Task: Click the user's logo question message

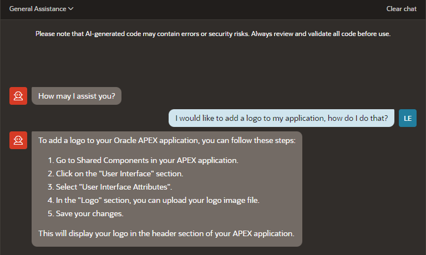Action: coord(281,118)
